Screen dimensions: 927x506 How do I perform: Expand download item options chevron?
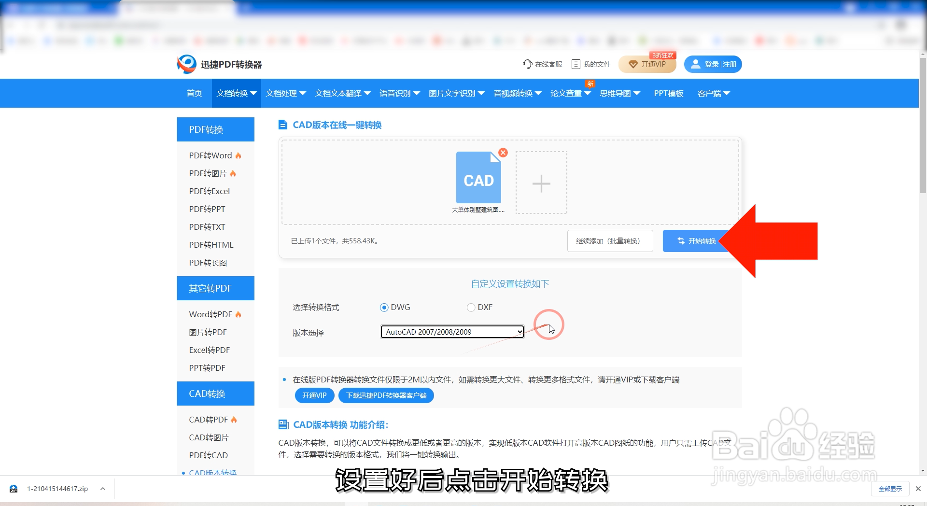(x=103, y=489)
